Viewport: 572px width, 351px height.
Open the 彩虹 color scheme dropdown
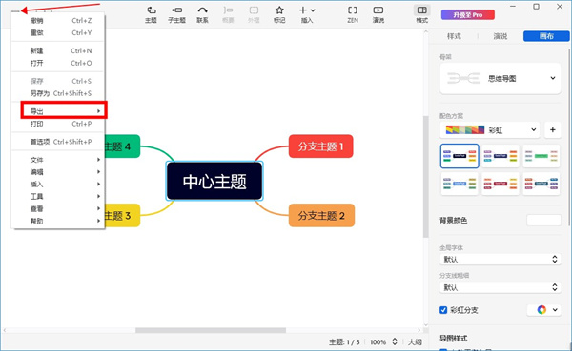pos(490,130)
